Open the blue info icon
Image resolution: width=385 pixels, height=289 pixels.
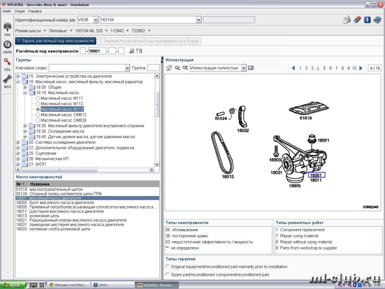click(367, 20)
